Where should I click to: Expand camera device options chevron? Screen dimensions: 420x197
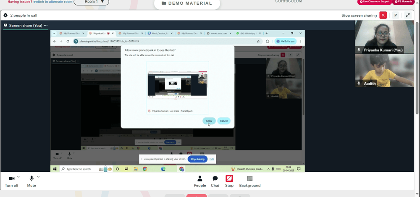pos(18,177)
